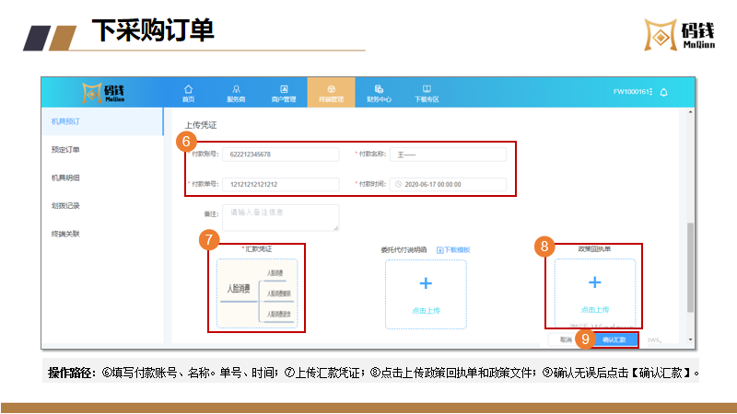
Task: Click the 确认汇款 confirm button
Action: (614, 339)
